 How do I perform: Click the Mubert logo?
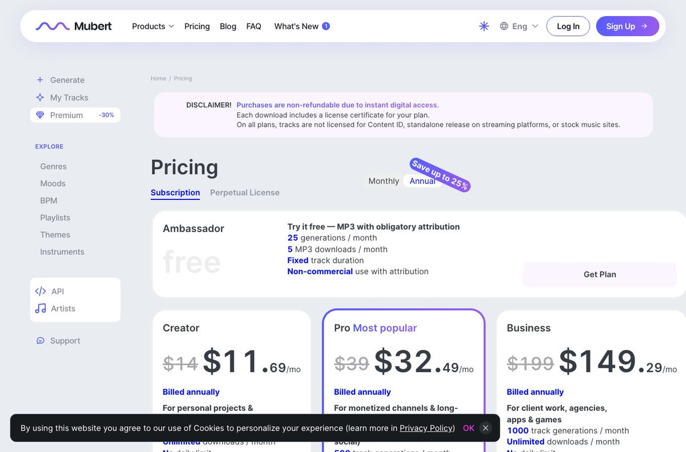click(74, 26)
